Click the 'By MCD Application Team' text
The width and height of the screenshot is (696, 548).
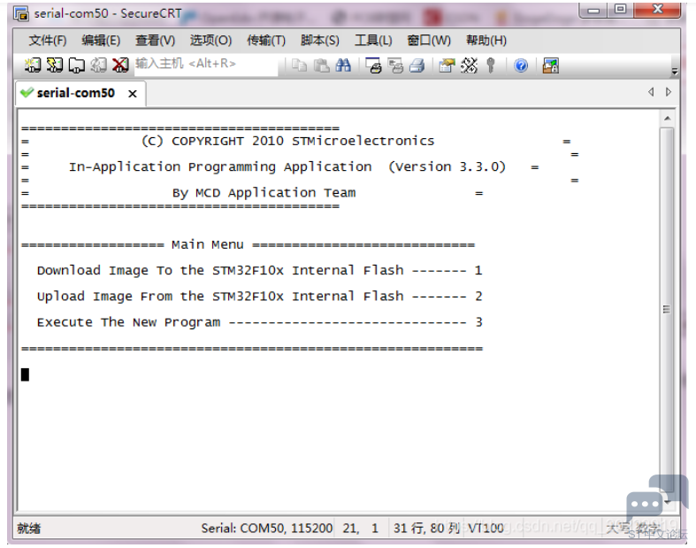pyautogui.click(x=264, y=193)
